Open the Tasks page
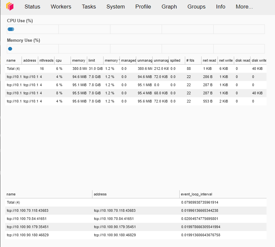This screenshot has width=275, height=247. (x=89, y=7)
